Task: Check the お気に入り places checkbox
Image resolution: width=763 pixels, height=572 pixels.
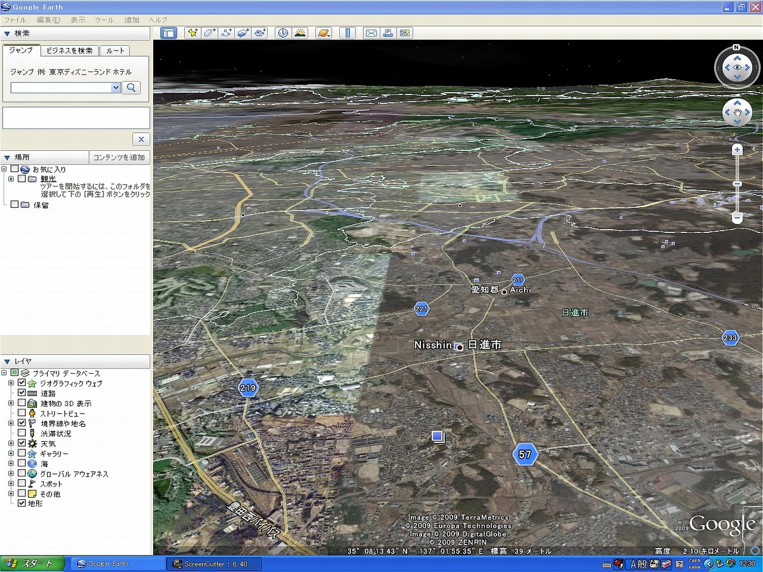Action: coord(15,169)
